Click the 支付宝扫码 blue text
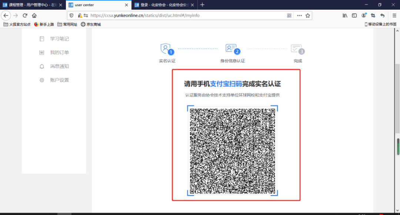The width and height of the screenshot is (400, 215). pyautogui.click(x=226, y=84)
